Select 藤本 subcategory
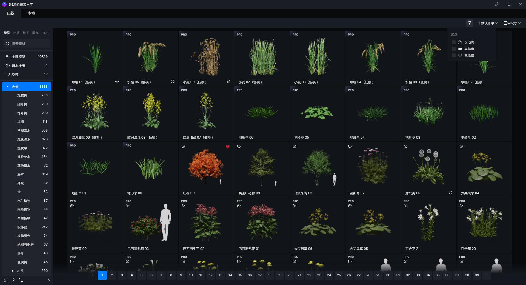 point(27,174)
